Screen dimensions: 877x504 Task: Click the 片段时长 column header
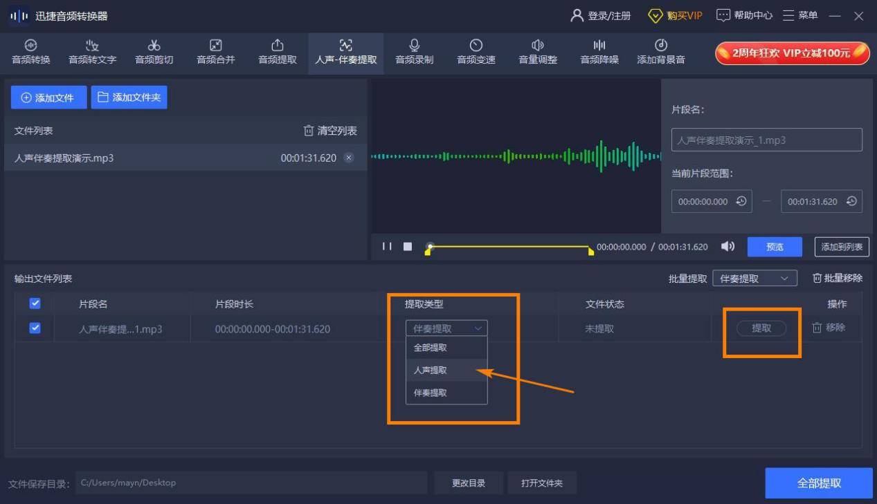234,304
